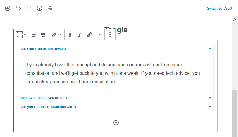238x137 pixels.
Task: Expand 'can you restore broken software?' item
Action: 210,107
